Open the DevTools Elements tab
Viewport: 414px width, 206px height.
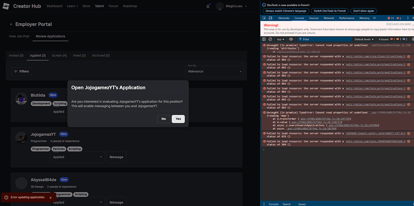pyautogui.click(x=284, y=18)
